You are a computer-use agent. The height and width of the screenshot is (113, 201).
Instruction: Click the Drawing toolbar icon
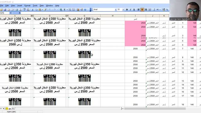pos(82,10)
